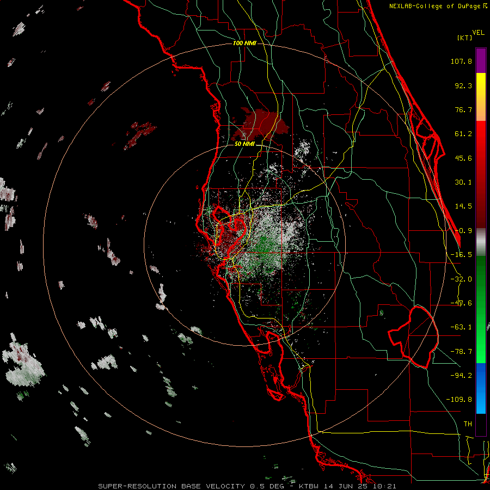Click the -63.1 velocity scale value
The height and width of the screenshot is (490, 490).
[x=461, y=327]
